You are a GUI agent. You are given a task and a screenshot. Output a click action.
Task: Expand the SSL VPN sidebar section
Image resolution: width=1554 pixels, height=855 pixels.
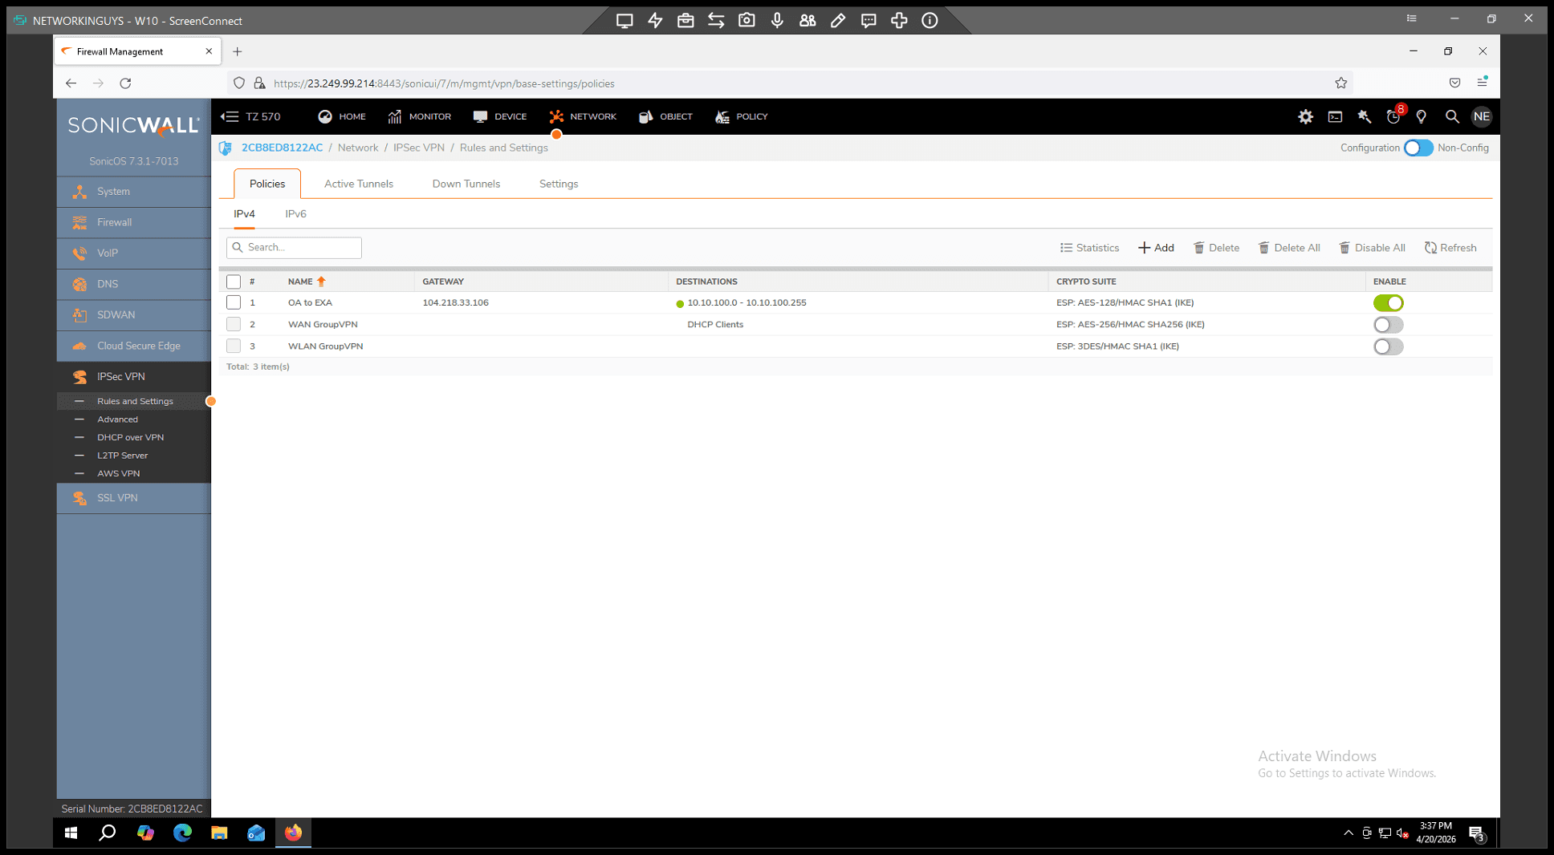tap(134, 498)
